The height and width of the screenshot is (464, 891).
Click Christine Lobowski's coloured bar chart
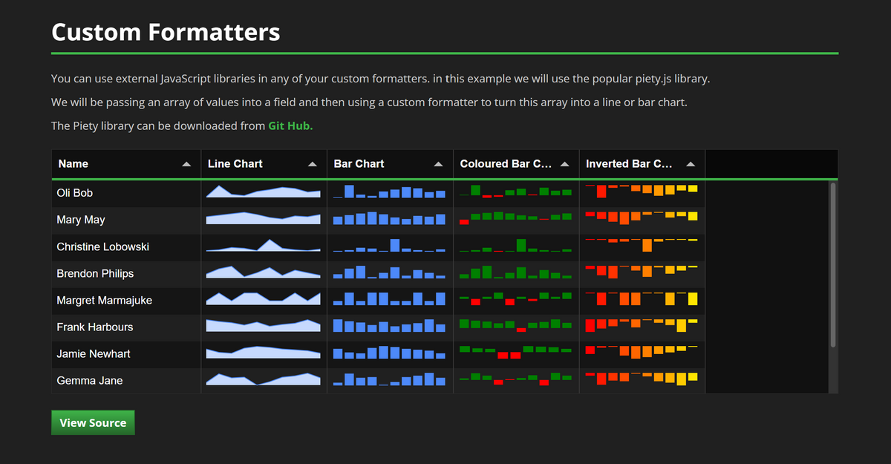(x=515, y=246)
